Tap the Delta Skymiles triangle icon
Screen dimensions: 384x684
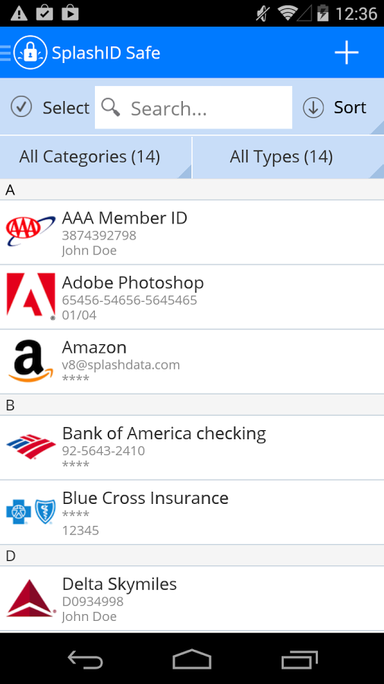31,598
